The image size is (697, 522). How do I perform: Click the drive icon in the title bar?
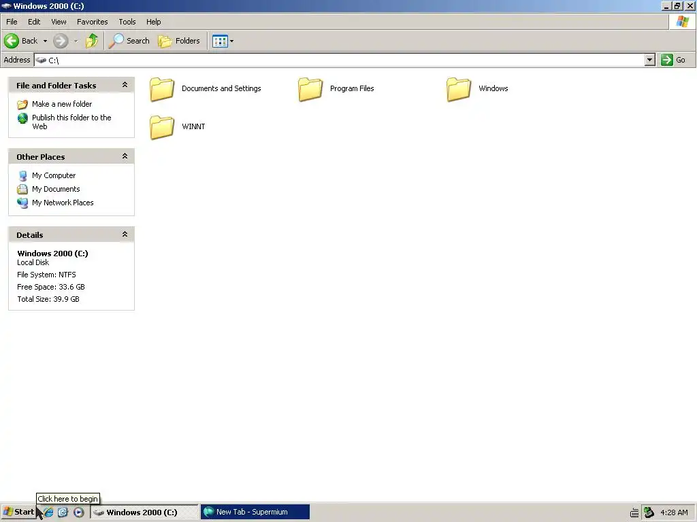pos(6,5)
